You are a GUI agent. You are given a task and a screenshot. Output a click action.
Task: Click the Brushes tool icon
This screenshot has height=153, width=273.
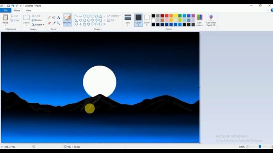point(67,17)
